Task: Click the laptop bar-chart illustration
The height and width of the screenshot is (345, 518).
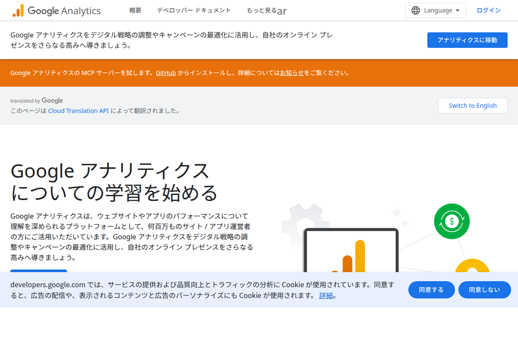Action: point(351,251)
